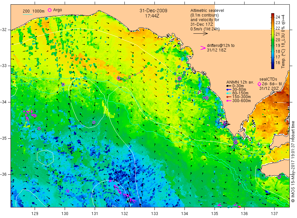The height and width of the screenshot is (218, 297).
Task: Click the temperature colorbar
Action: click(273, 41)
